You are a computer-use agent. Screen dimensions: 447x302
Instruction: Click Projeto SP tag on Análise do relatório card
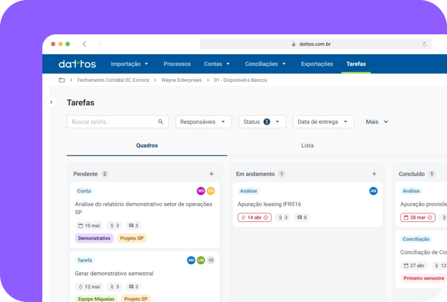tap(131, 238)
